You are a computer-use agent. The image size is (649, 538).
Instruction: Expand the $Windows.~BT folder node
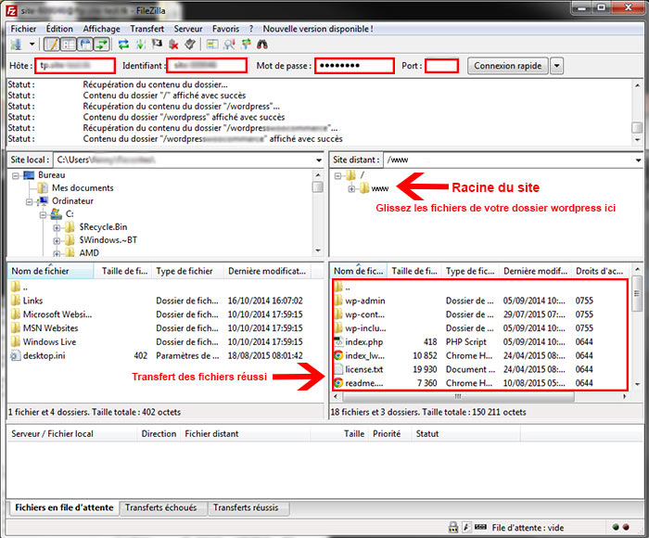point(57,240)
